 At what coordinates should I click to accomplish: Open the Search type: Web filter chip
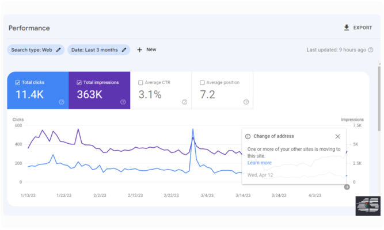[36, 50]
